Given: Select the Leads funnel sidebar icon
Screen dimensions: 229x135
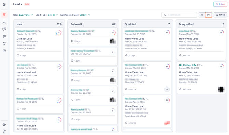Looking at the screenshot, I should tap(4, 15).
